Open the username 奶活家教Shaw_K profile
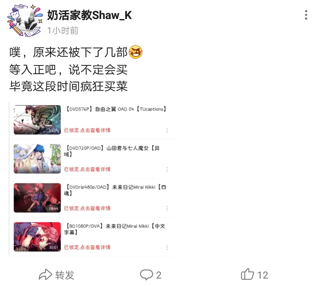321x286 pixels. (89, 15)
